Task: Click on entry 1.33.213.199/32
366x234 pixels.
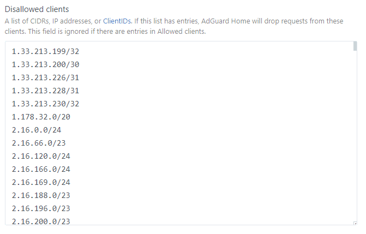Action: click(x=45, y=51)
